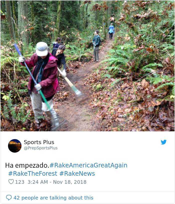Open the Sports Plus profile avatar
The height and width of the screenshot is (204, 175).
coord(15,146)
